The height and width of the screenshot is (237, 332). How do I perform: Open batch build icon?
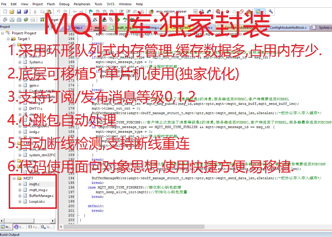point(26,20)
